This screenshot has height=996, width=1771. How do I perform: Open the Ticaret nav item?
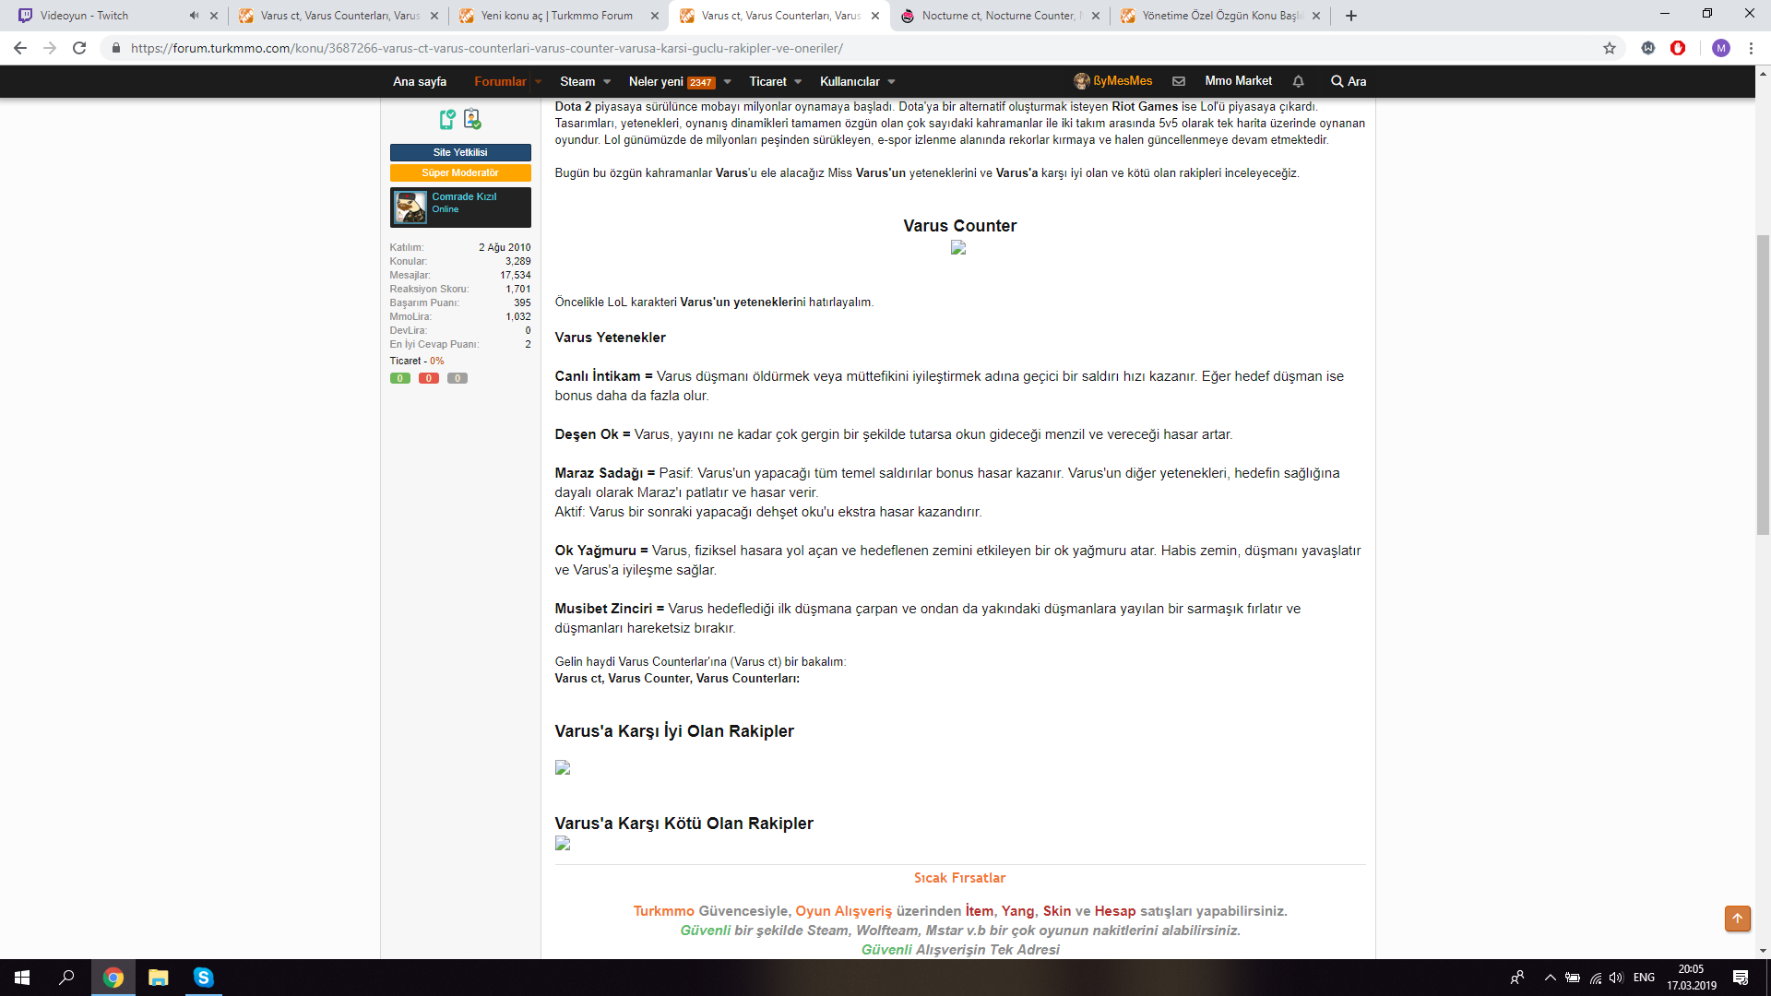pos(767,81)
